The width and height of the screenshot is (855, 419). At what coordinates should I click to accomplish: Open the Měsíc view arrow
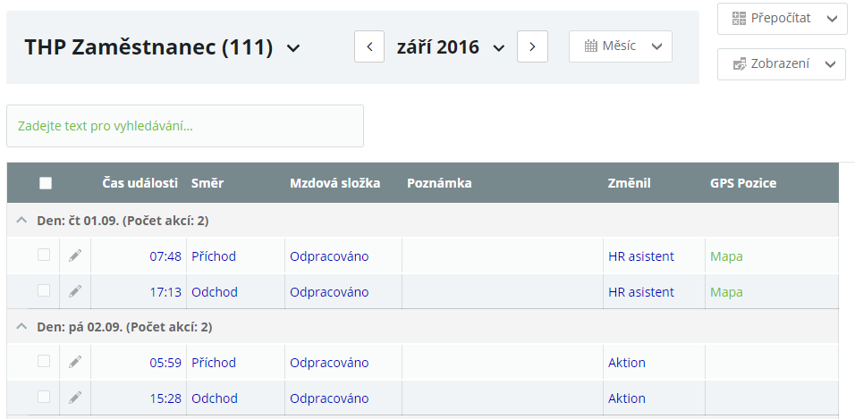[x=657, y=46]
